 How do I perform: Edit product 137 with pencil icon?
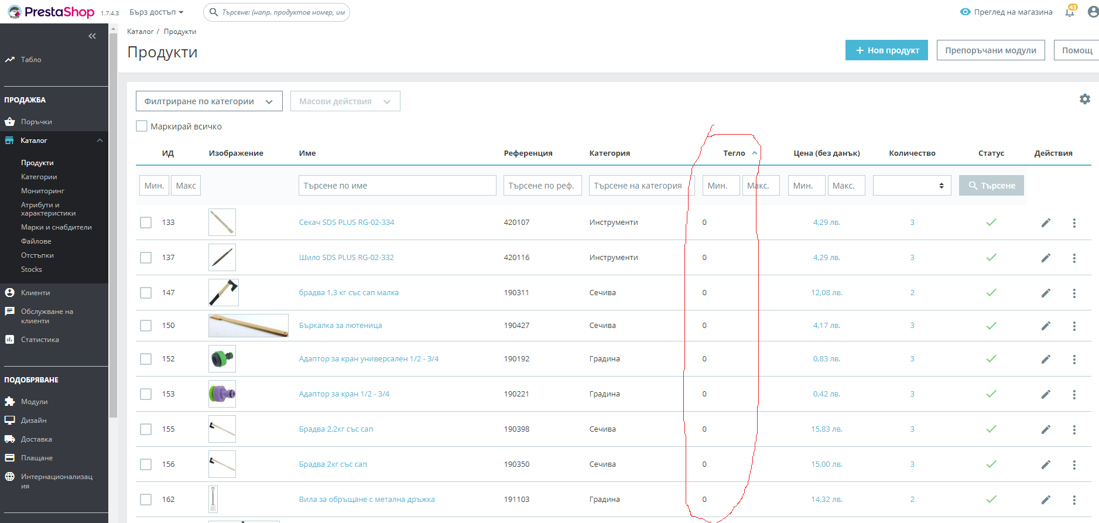pos(1046,258)
